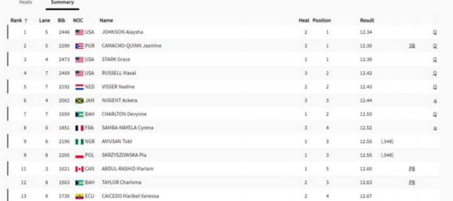Open CAMACHO-QUINN Jasmine athlete profile
The height and width of the screenshot is (201, 453).
coord(132,46)
